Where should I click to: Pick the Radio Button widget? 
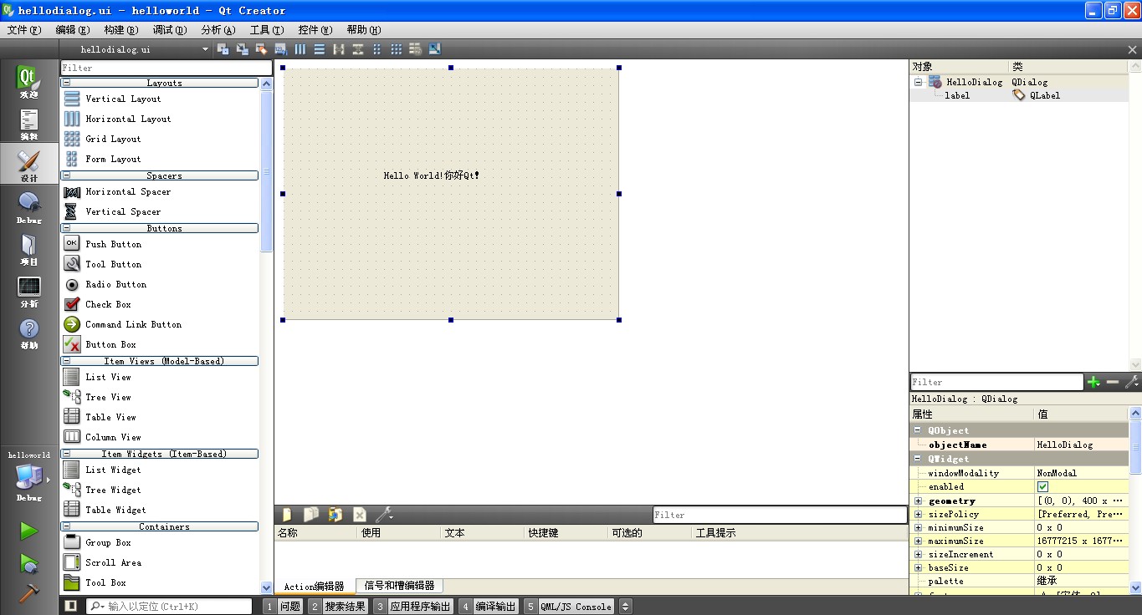(x=116, y=284)
